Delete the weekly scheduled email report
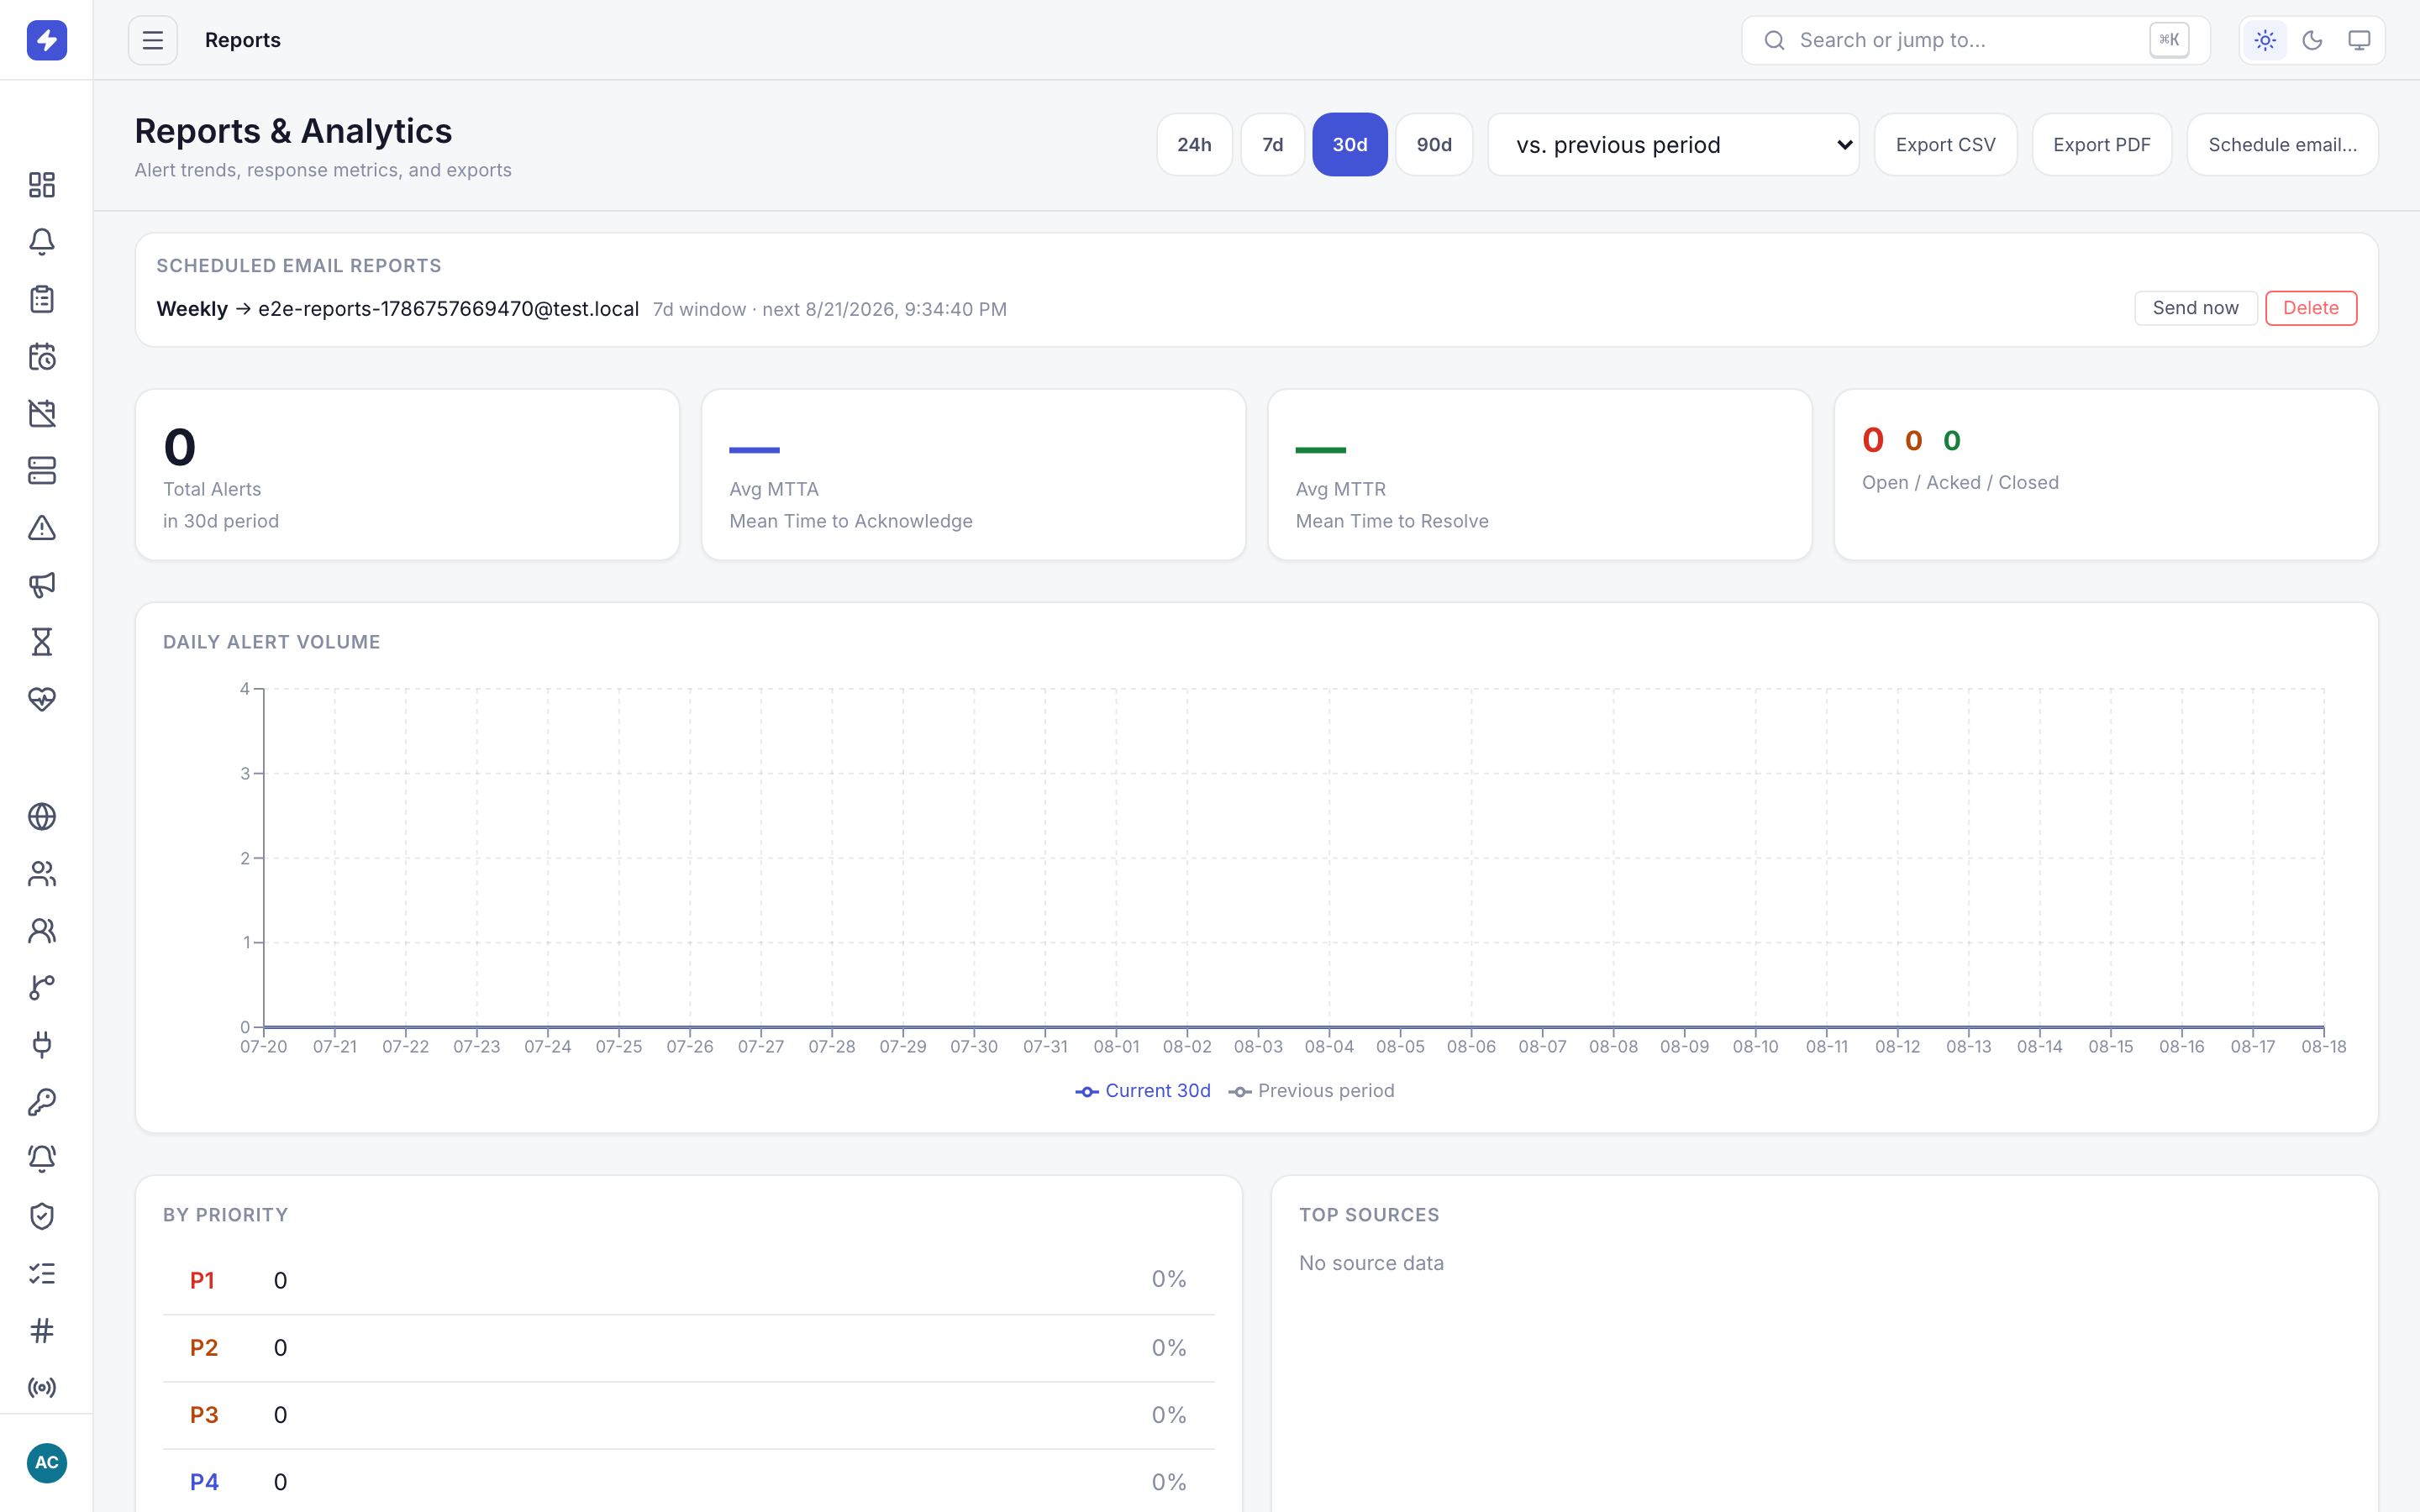The height and width of the screenshot is (1512, 2420). click(x=2310, y=308)
